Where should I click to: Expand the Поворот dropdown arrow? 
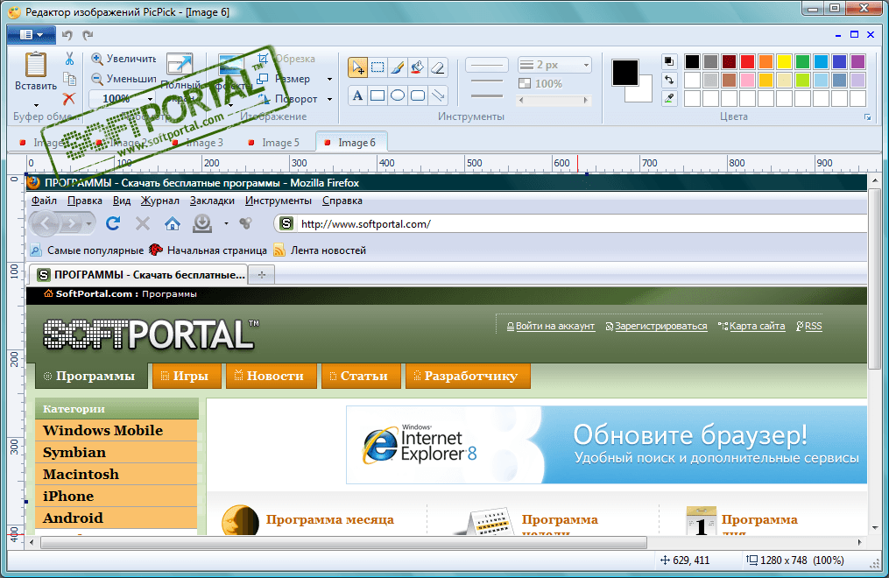click(x=329, y=99)
